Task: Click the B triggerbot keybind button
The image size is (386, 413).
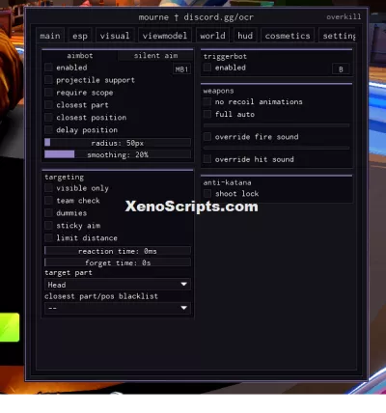Action: [x=341, y=69]
